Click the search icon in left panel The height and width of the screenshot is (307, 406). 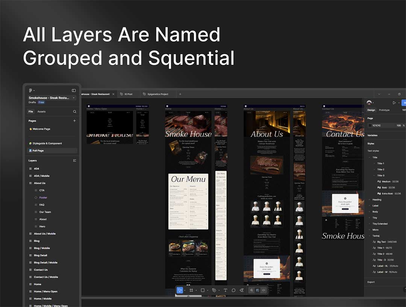click(x=74, y=112)
